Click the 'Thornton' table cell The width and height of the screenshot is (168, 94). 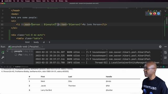click(x=72, y=86)
